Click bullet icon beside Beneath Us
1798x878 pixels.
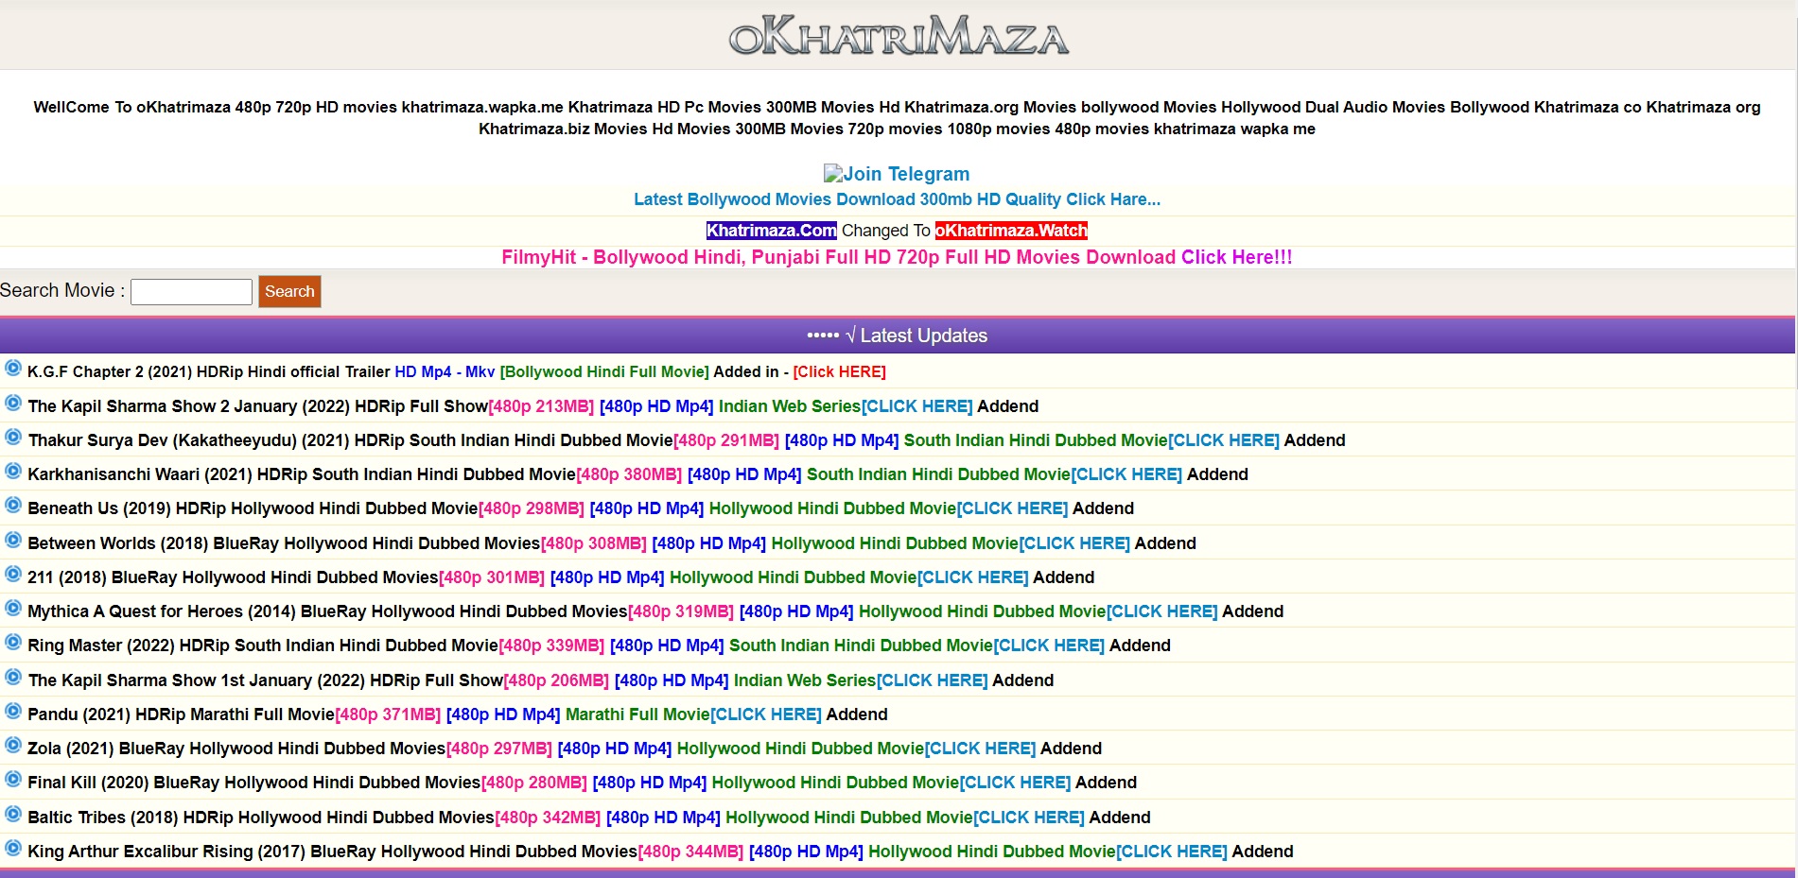13,505
